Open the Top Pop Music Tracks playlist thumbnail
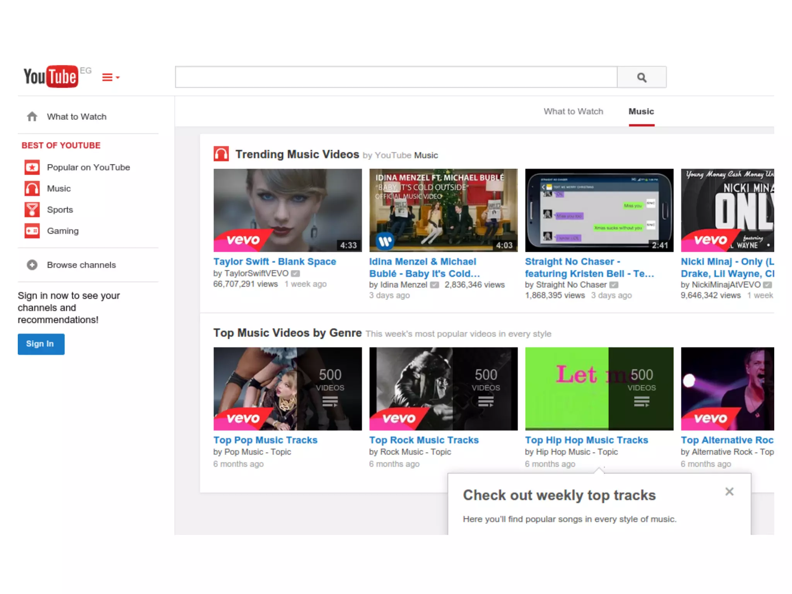This screenshot has width=792, height=594. pyautogui.click(x=287, y=389)
